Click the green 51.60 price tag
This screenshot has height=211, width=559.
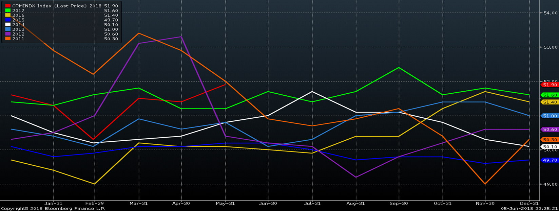pyautogui.click(x=550, y=95)
